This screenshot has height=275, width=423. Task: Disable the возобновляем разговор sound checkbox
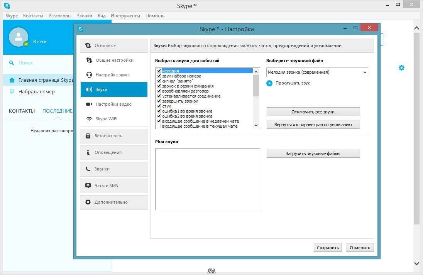click(x=159, y=91)
